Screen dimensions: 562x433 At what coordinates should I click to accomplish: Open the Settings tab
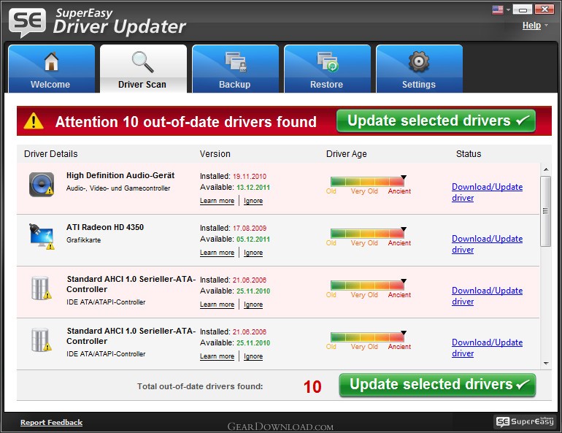pyautogui.click(x=420, y=69)
